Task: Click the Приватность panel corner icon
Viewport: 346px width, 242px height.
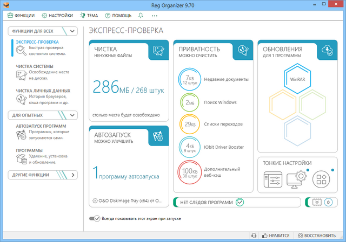Action: pyautogui.click(x=243, y=50)
